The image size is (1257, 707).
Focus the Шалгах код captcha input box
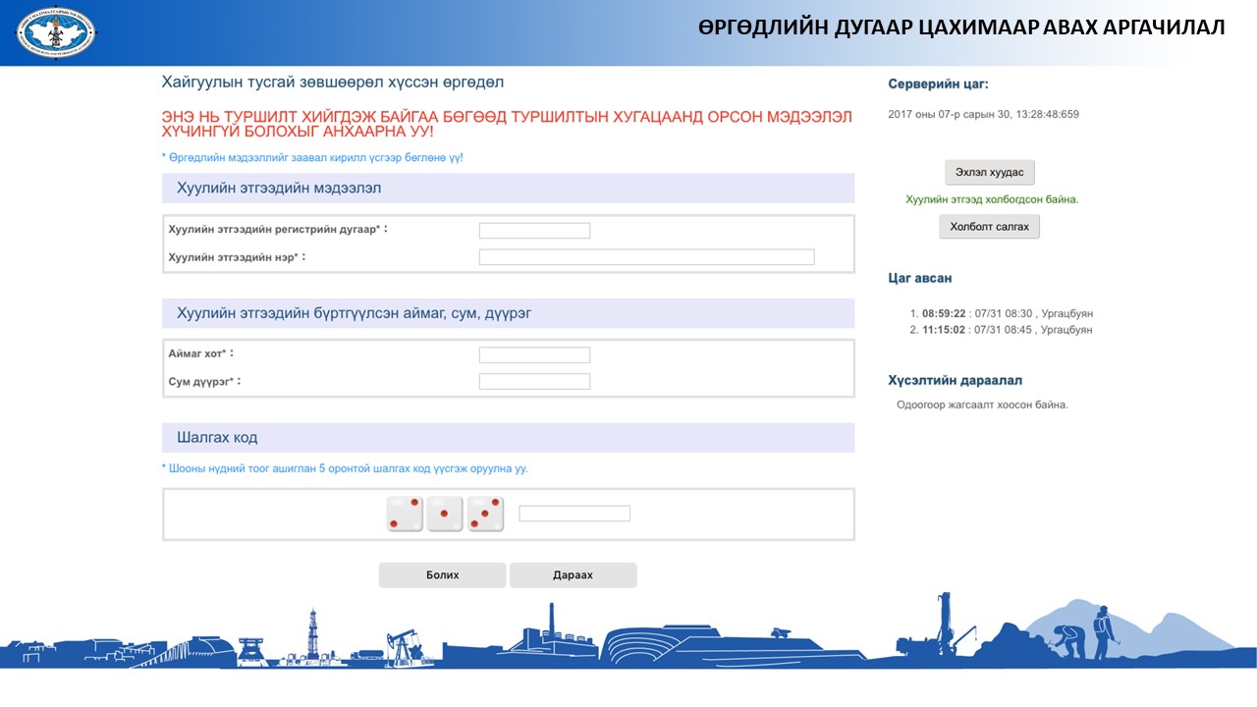click(x=574, y=514)
